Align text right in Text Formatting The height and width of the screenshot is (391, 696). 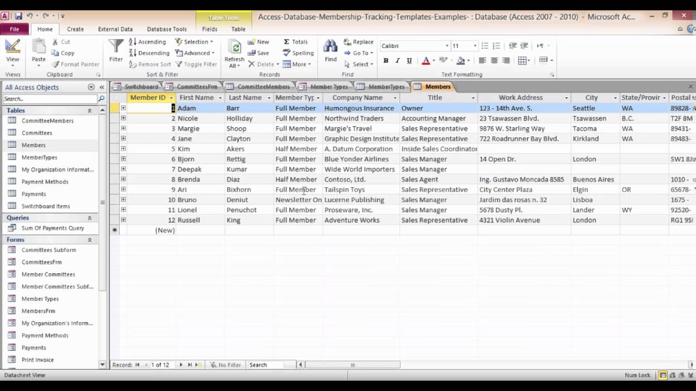506,61
